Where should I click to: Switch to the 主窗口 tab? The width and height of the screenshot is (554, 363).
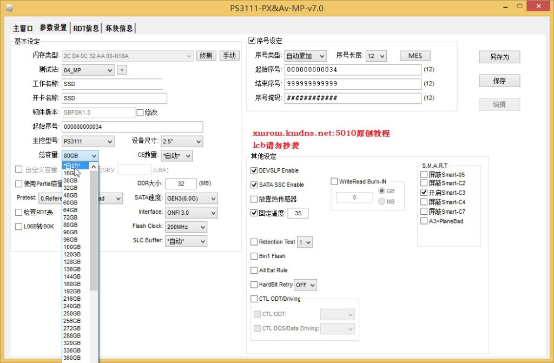coord(23,28)
